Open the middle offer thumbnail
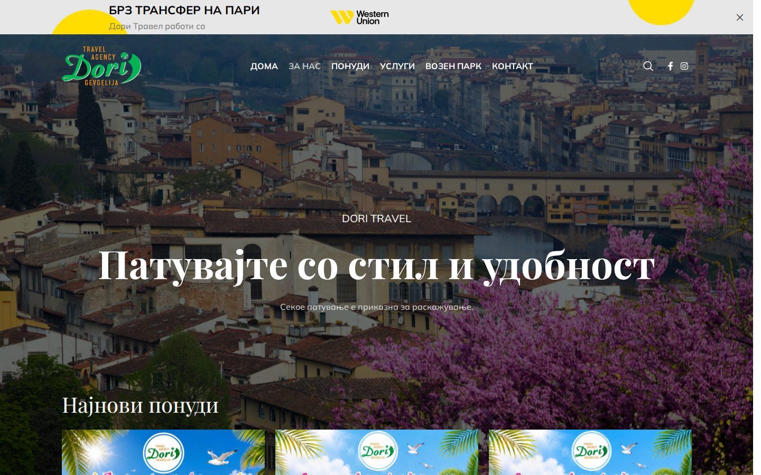761x475 pixels. 377,452
